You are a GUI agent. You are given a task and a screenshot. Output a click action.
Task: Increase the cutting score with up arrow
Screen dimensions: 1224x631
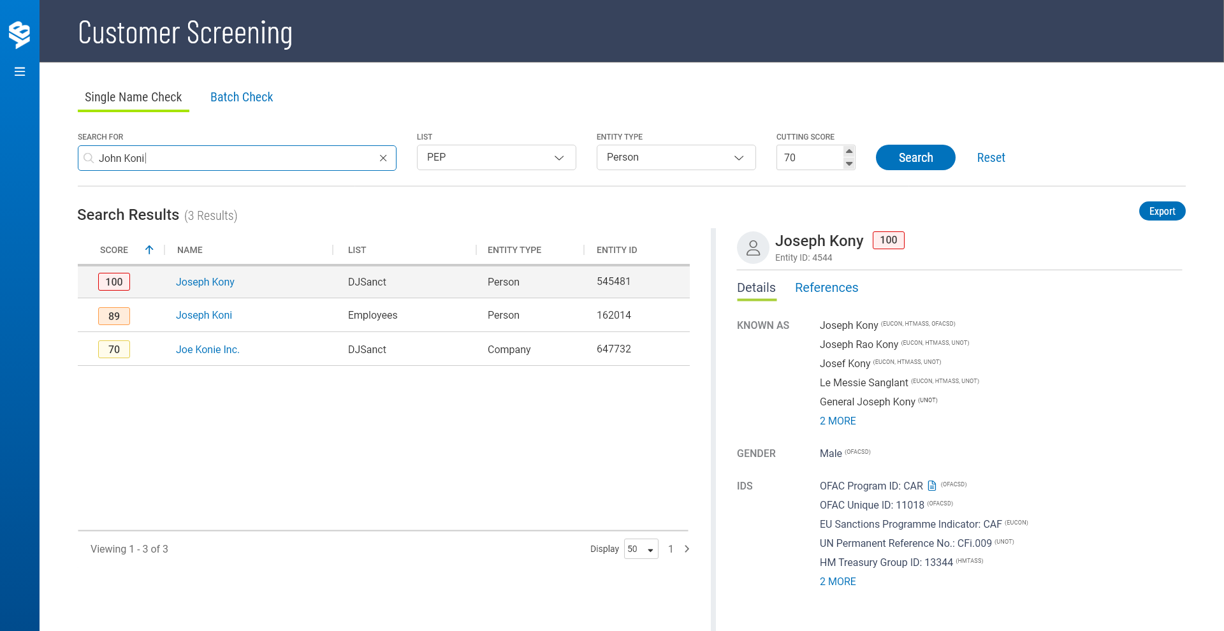[x=849, y=151]
